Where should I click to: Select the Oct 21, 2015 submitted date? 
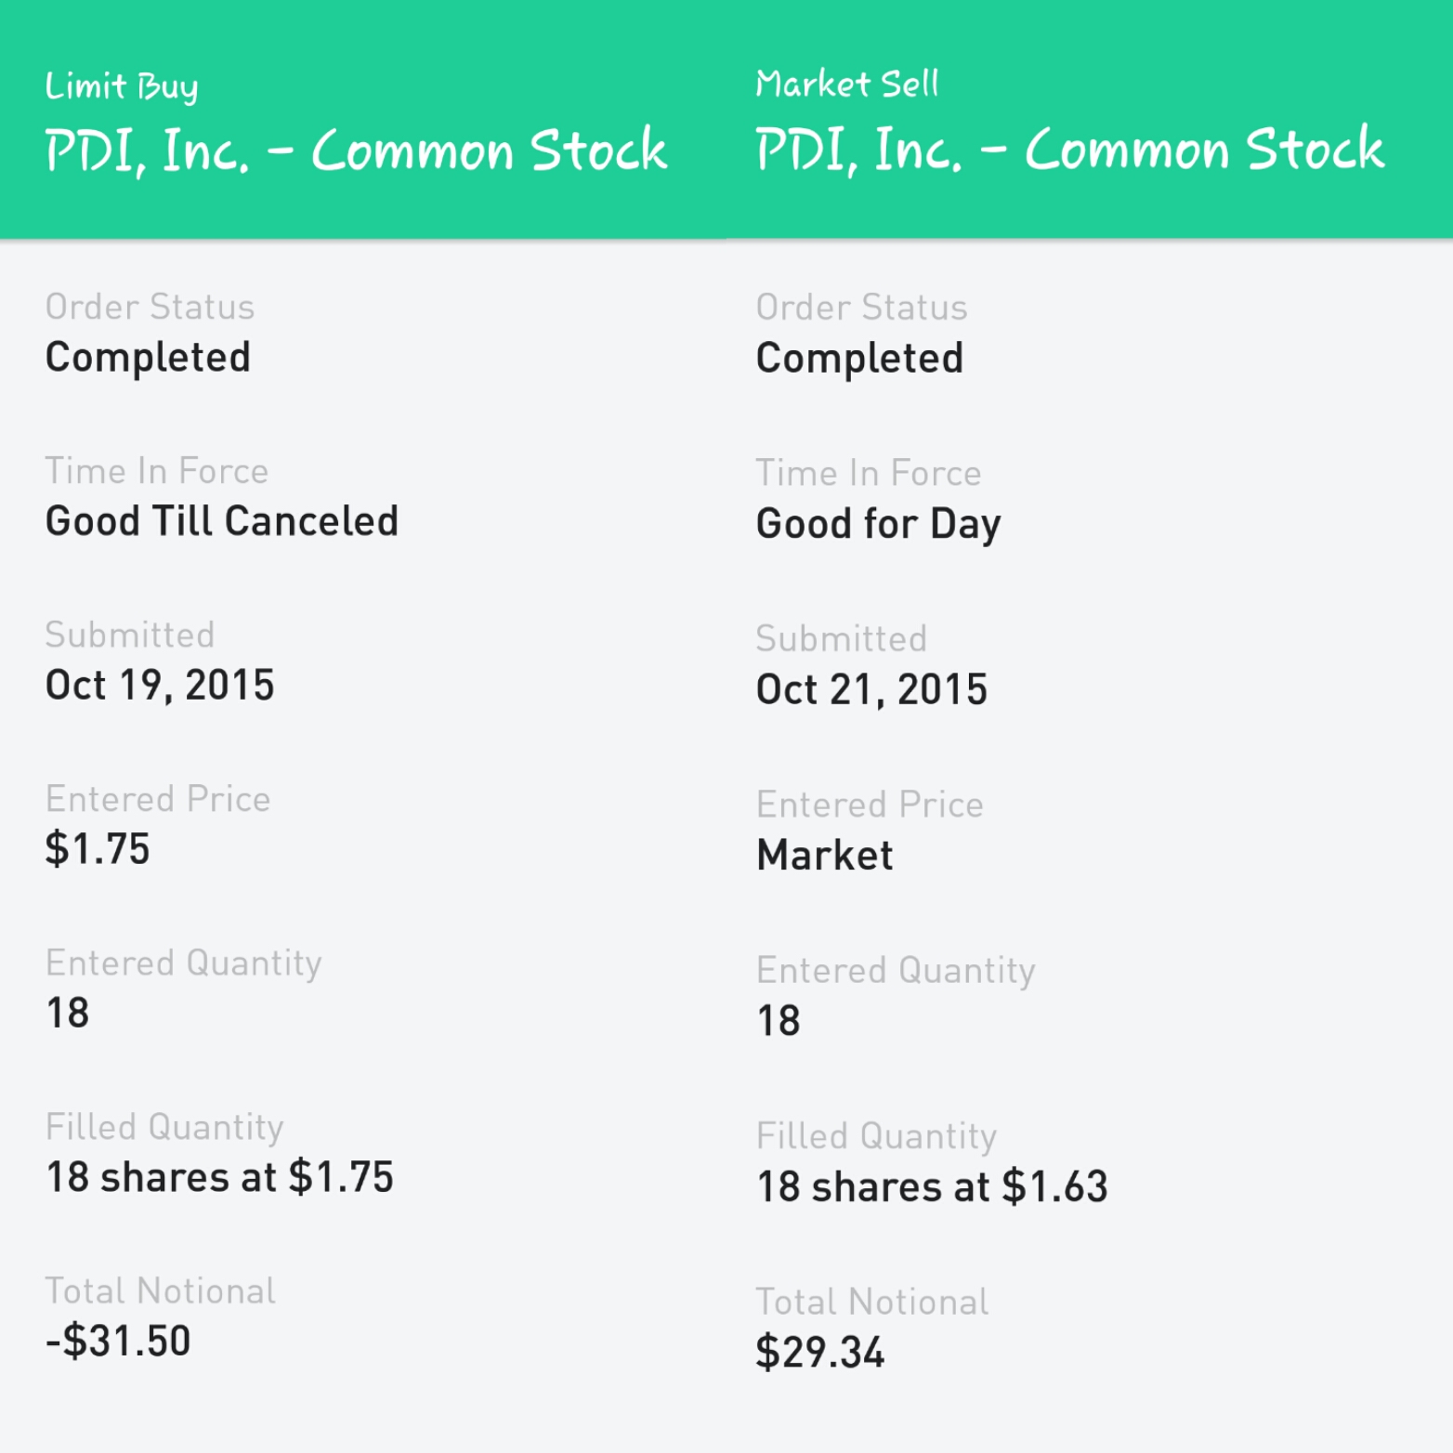[x=871, y=689]
